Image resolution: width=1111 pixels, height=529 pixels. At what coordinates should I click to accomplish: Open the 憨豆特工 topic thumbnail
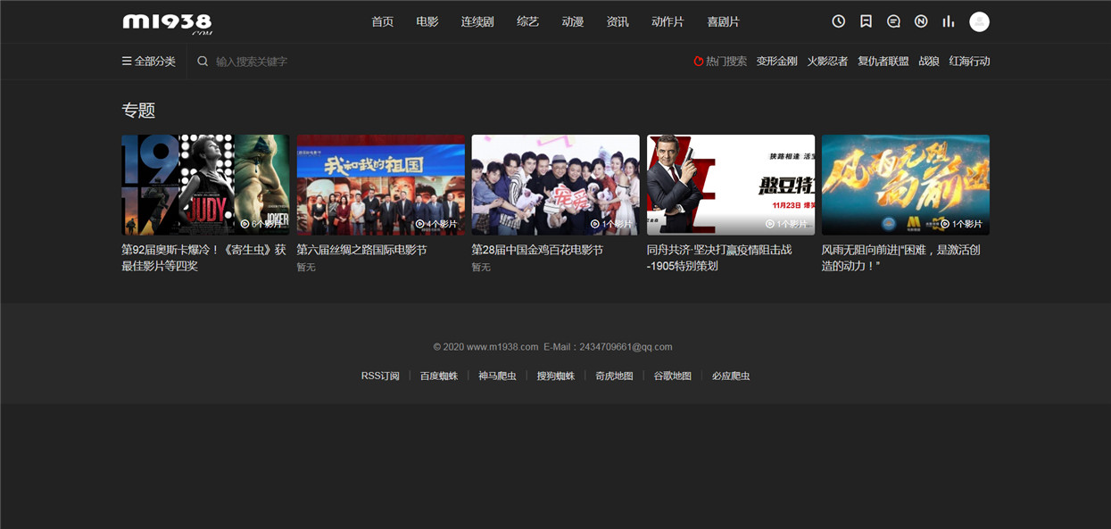731,185
